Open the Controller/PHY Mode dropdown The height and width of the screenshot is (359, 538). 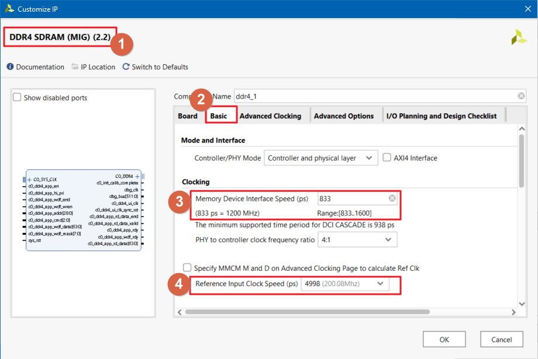point(321,158)
